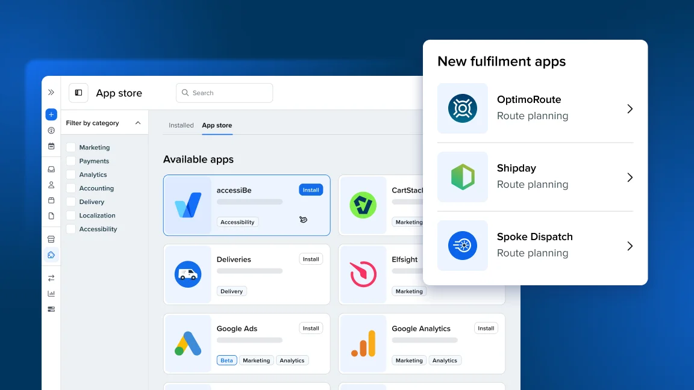Click the 'Google Analytics' app name
The width and height of the screenshot is (694, 390).
point(421,329)
